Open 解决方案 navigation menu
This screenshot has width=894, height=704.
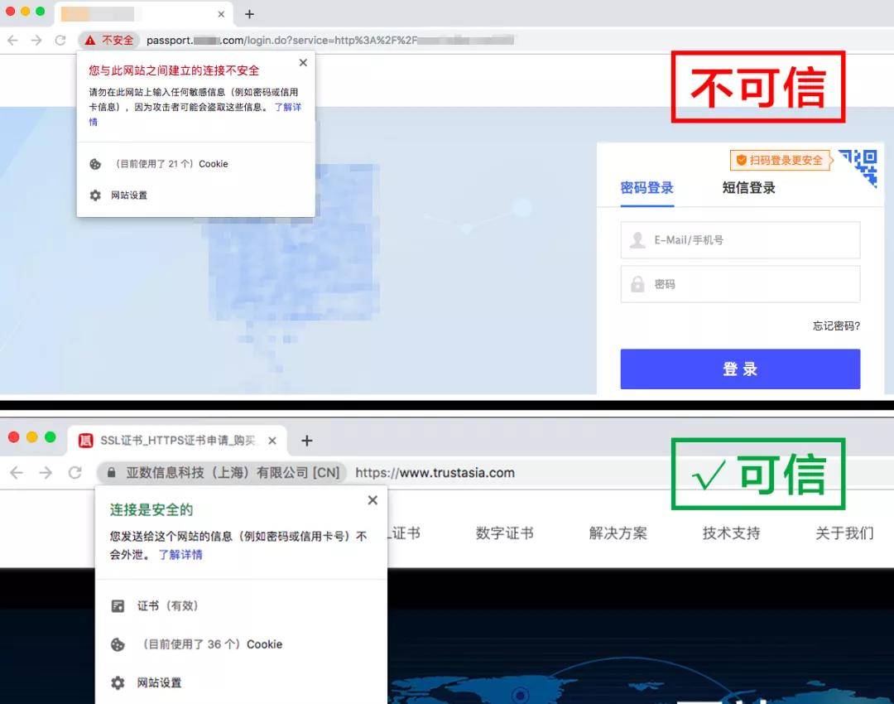618,533
